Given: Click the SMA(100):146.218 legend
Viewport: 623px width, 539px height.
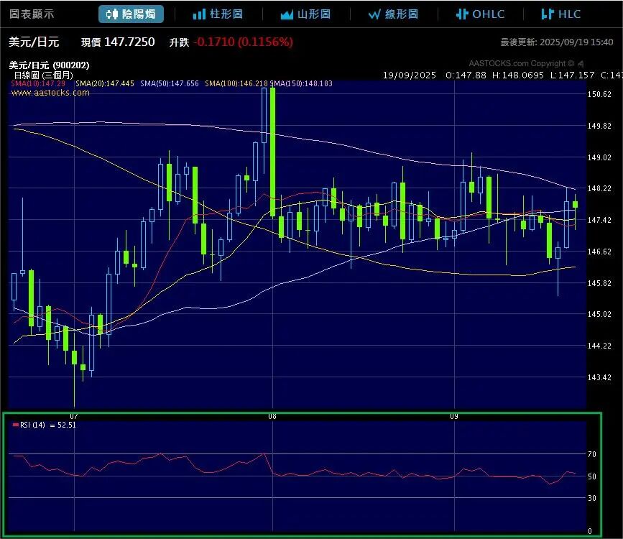Looking at the screenshot, I should (236, 83).
